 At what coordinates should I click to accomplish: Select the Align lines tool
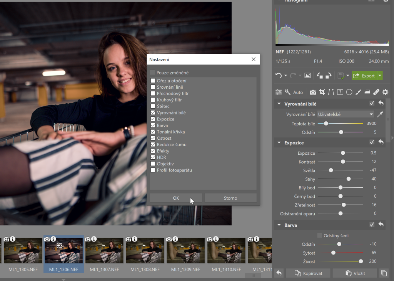[x=331, y=92]
